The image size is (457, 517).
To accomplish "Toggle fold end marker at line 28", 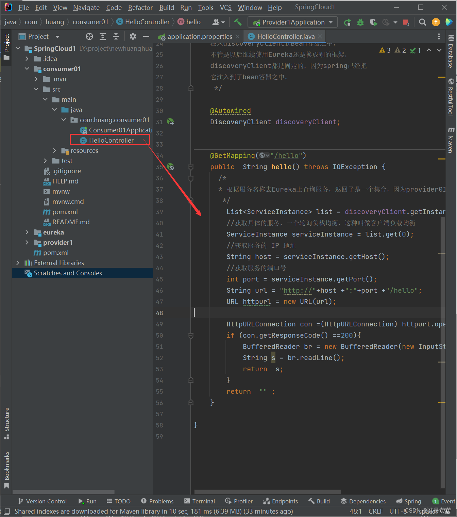I will tap(191, 88).
